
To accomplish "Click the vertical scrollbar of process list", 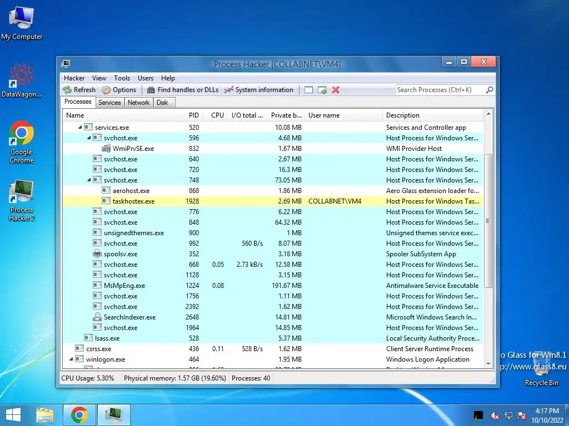I will point(488,221).
